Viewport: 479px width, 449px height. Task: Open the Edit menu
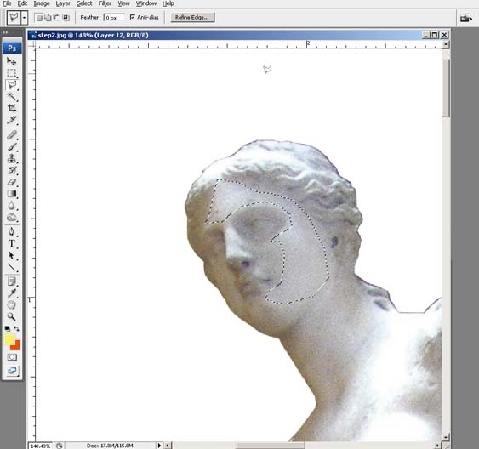[22, 3]
